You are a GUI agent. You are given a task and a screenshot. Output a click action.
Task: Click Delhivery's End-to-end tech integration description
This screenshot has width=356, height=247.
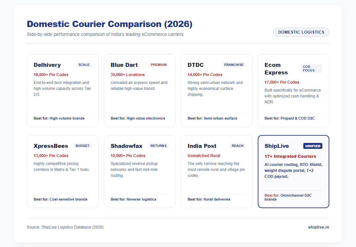pyautogui.click(x=62, y=89)
